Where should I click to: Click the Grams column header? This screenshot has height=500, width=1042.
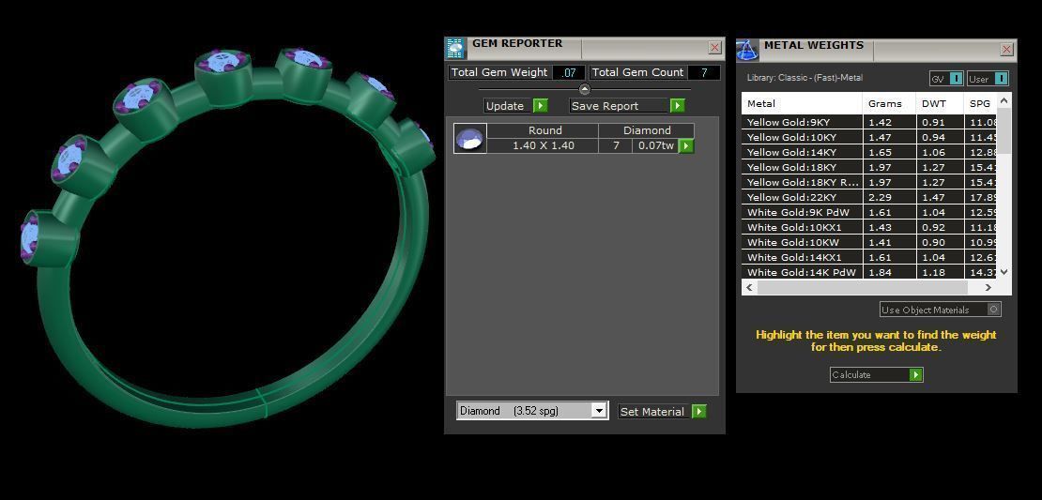885,103
